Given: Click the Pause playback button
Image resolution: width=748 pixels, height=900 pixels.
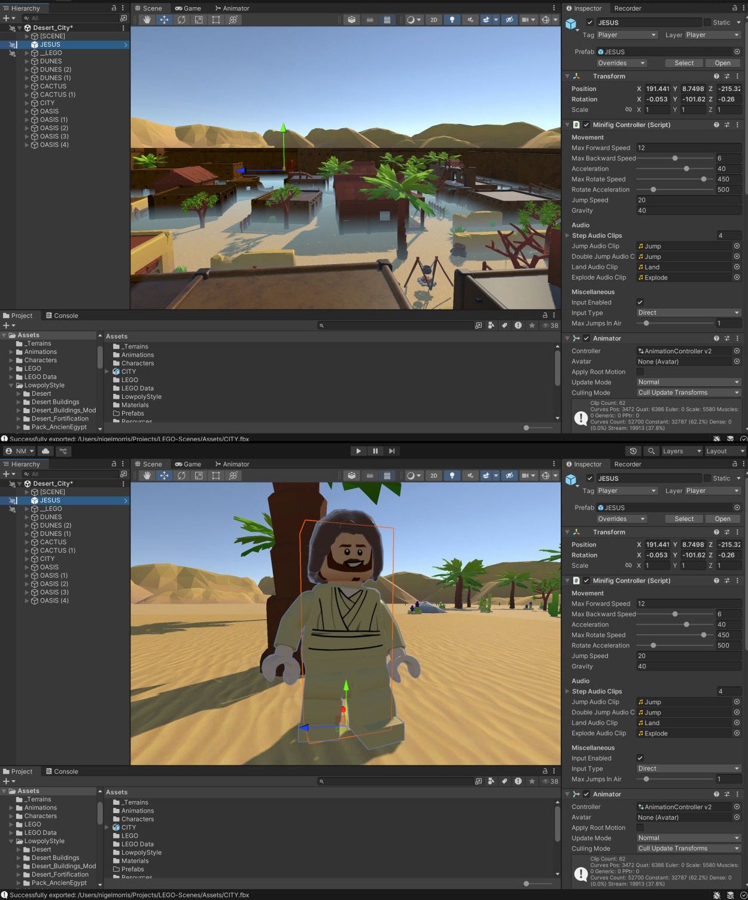Looking at the screenshot, I should 375,451.
